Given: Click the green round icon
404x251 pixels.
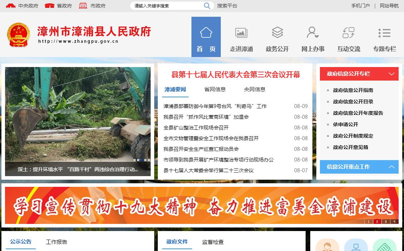Looking at the screenshot, I should click(x=385, y=245).
